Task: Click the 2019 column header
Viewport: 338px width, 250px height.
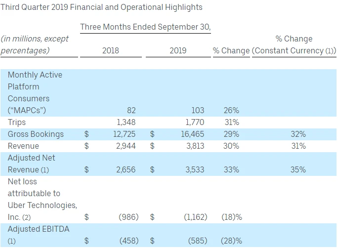Action: (x=178, y=50)
